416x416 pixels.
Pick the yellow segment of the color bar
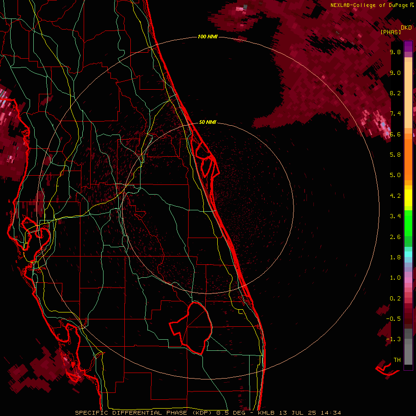tap(408, 198)
